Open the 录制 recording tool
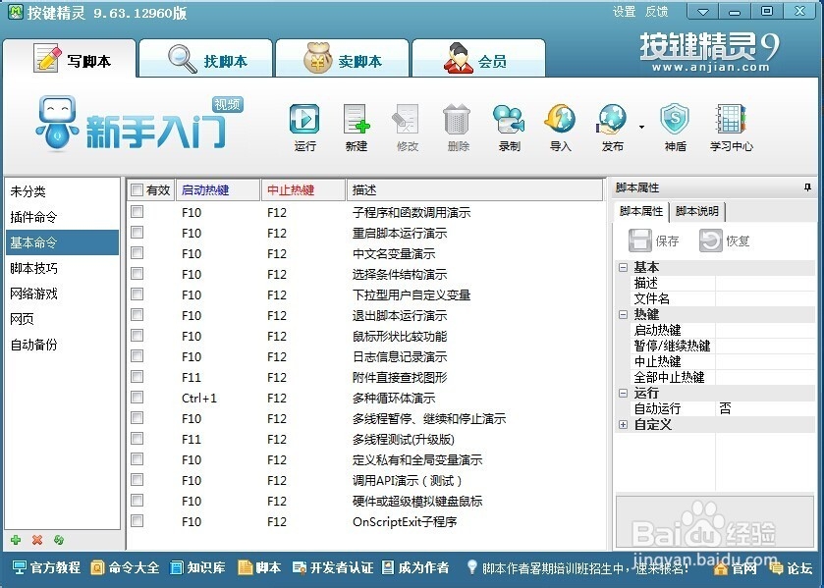 pos(509,126)
